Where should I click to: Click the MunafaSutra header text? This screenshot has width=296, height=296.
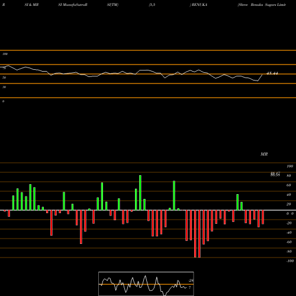point(74,5)
